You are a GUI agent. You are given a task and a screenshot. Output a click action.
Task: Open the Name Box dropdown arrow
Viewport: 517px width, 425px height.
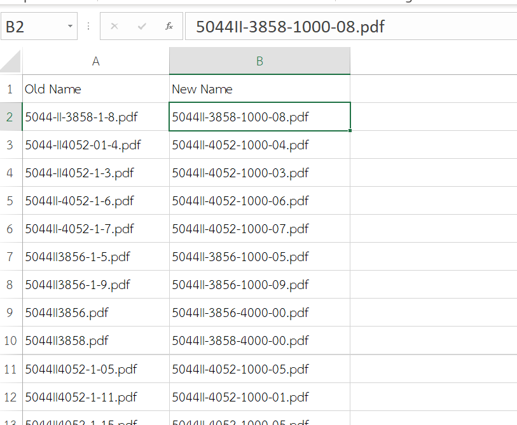(x=69, y=27)
